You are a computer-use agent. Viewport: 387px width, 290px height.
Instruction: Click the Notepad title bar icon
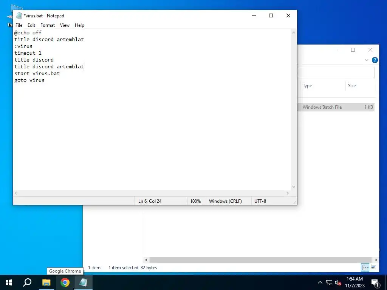tap(19, 15)
